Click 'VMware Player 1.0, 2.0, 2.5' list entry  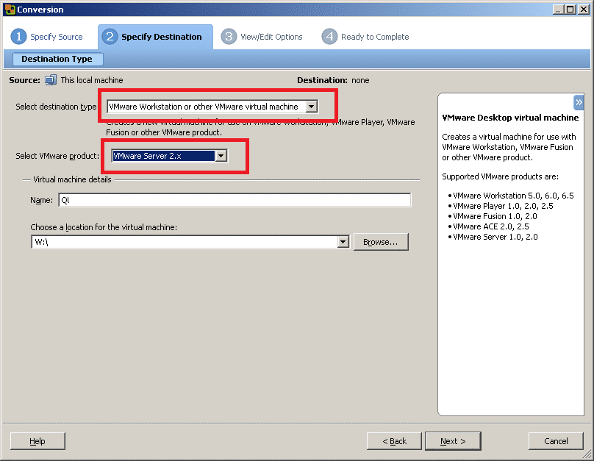point(503,206)
